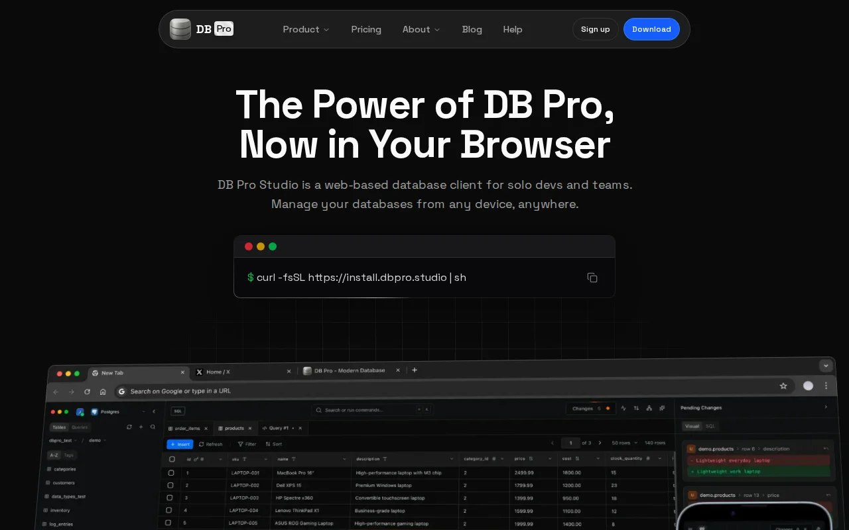Check the MacBook Pro 16" row checkbox

[x=171, y=473]
